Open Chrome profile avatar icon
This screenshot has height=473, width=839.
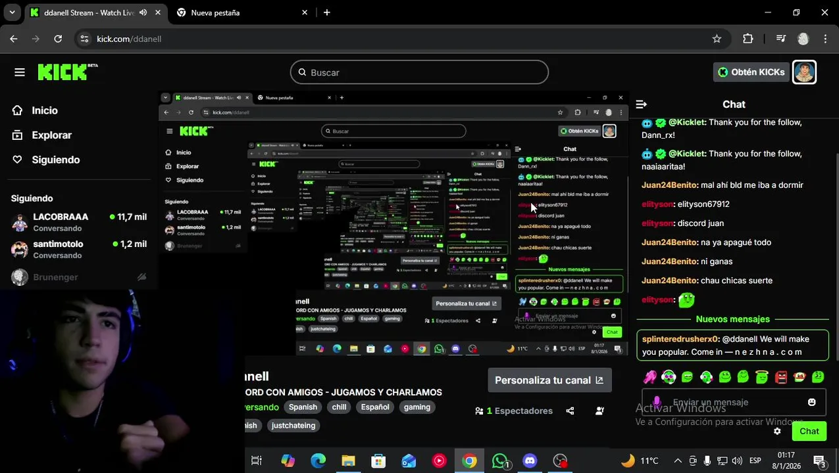coord(803,39)
